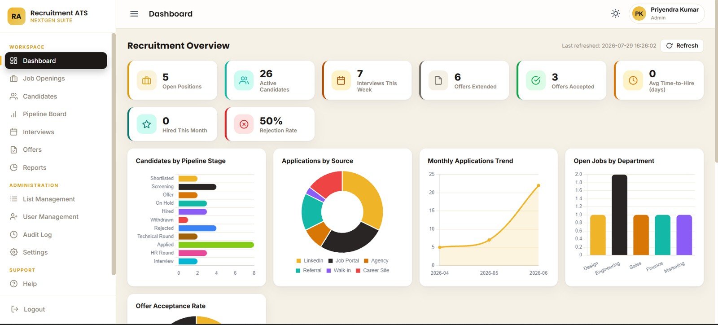Open the PK user avatar
The height and width of the screenshot is (325, 718).
point(639,13)
